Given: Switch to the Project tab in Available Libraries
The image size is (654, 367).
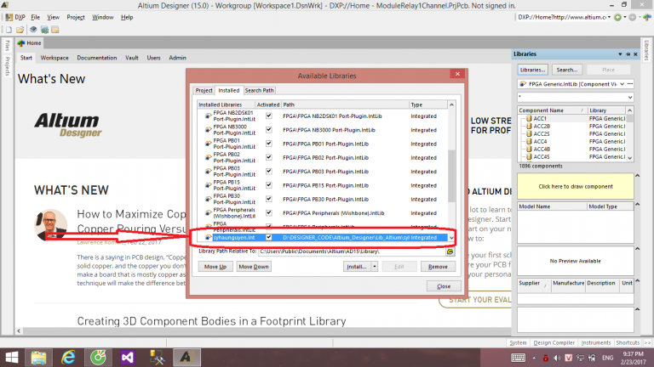Looking at the screenshot, I should (204, 90).
